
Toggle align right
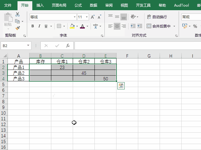[124, 26]
